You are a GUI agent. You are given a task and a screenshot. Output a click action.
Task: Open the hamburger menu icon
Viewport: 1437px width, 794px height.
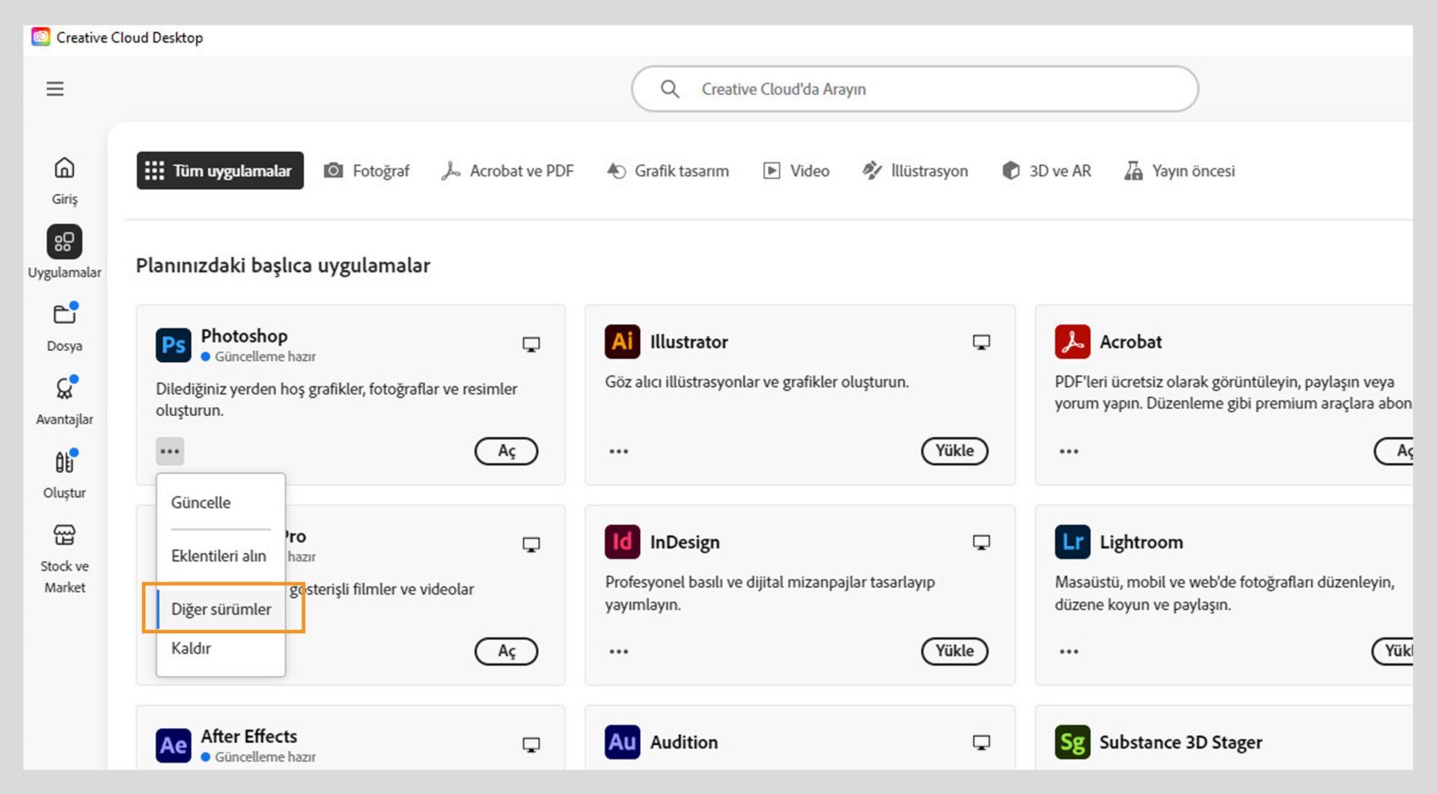(x=55, y=89)
